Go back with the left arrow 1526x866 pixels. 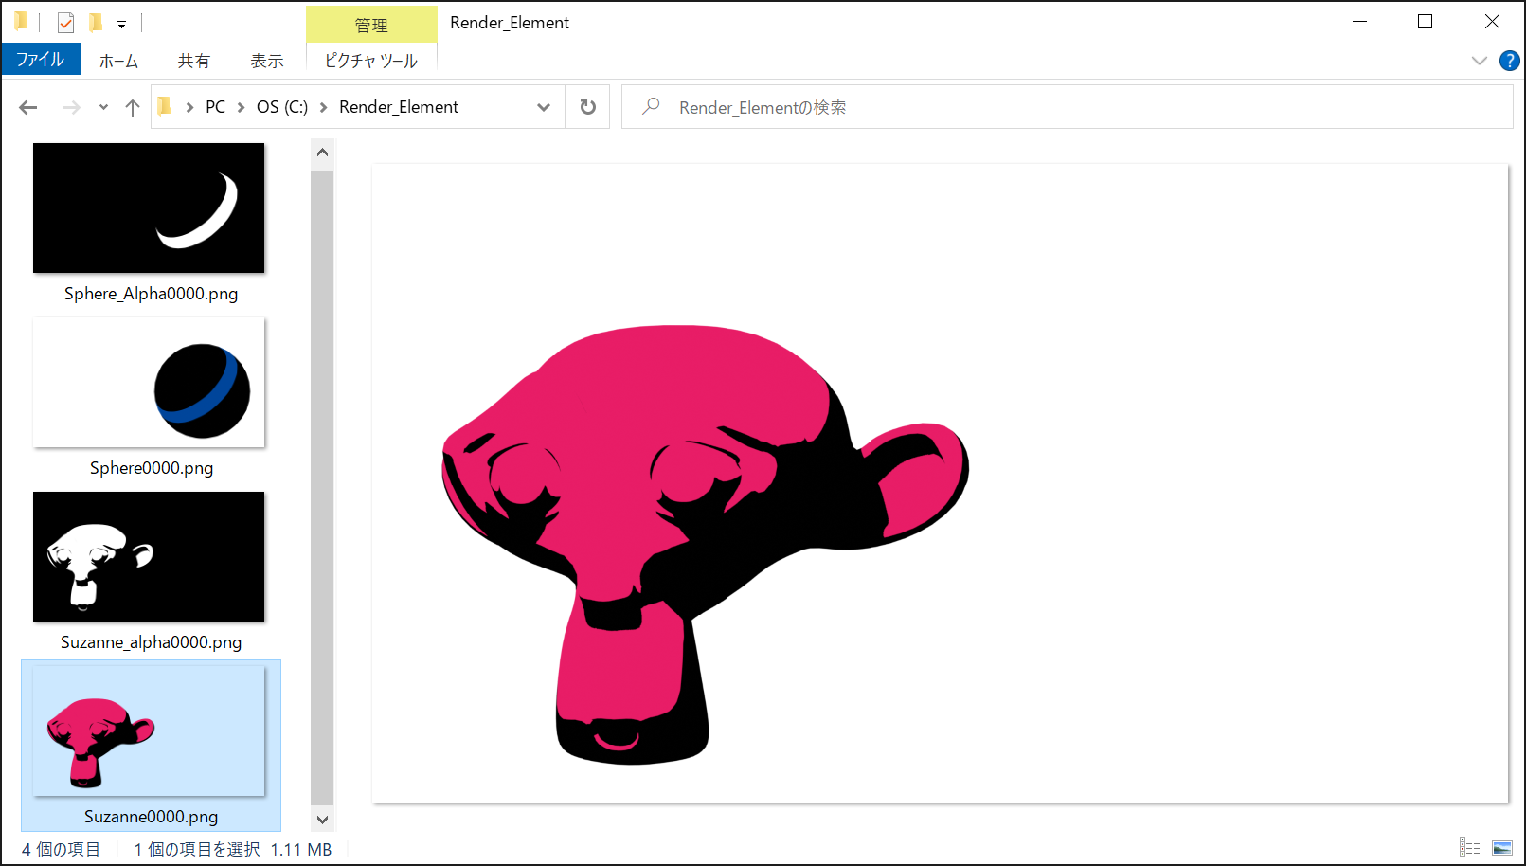(28, 107)
